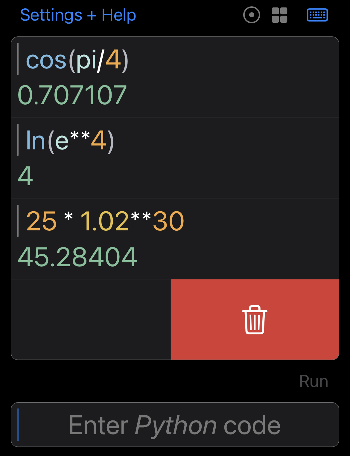Delete entry with red trash button
Viewport: 350px width, 456px height.
(x=255, y=319)
